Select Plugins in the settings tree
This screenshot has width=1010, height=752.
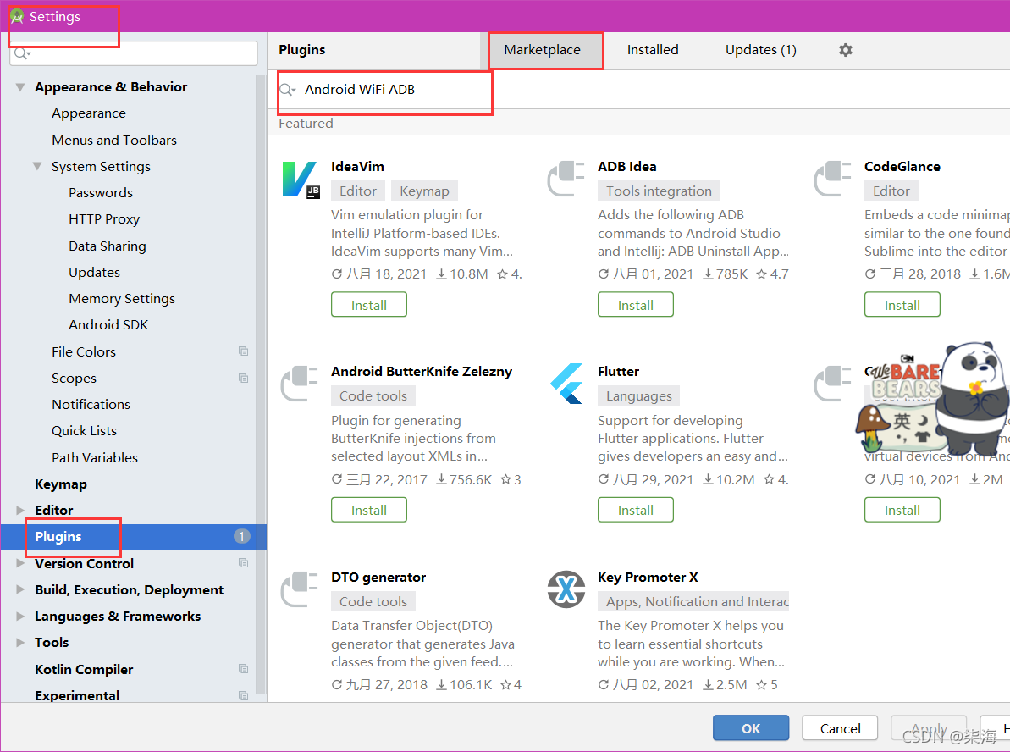point(133,537)
